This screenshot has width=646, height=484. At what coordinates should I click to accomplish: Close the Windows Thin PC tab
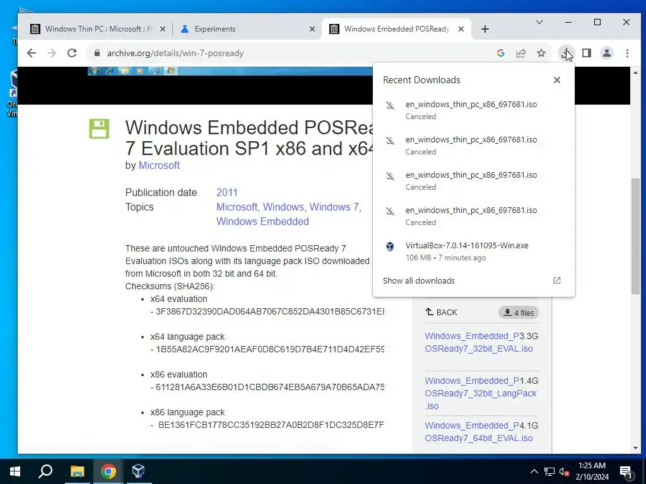(x=163, y=29)
